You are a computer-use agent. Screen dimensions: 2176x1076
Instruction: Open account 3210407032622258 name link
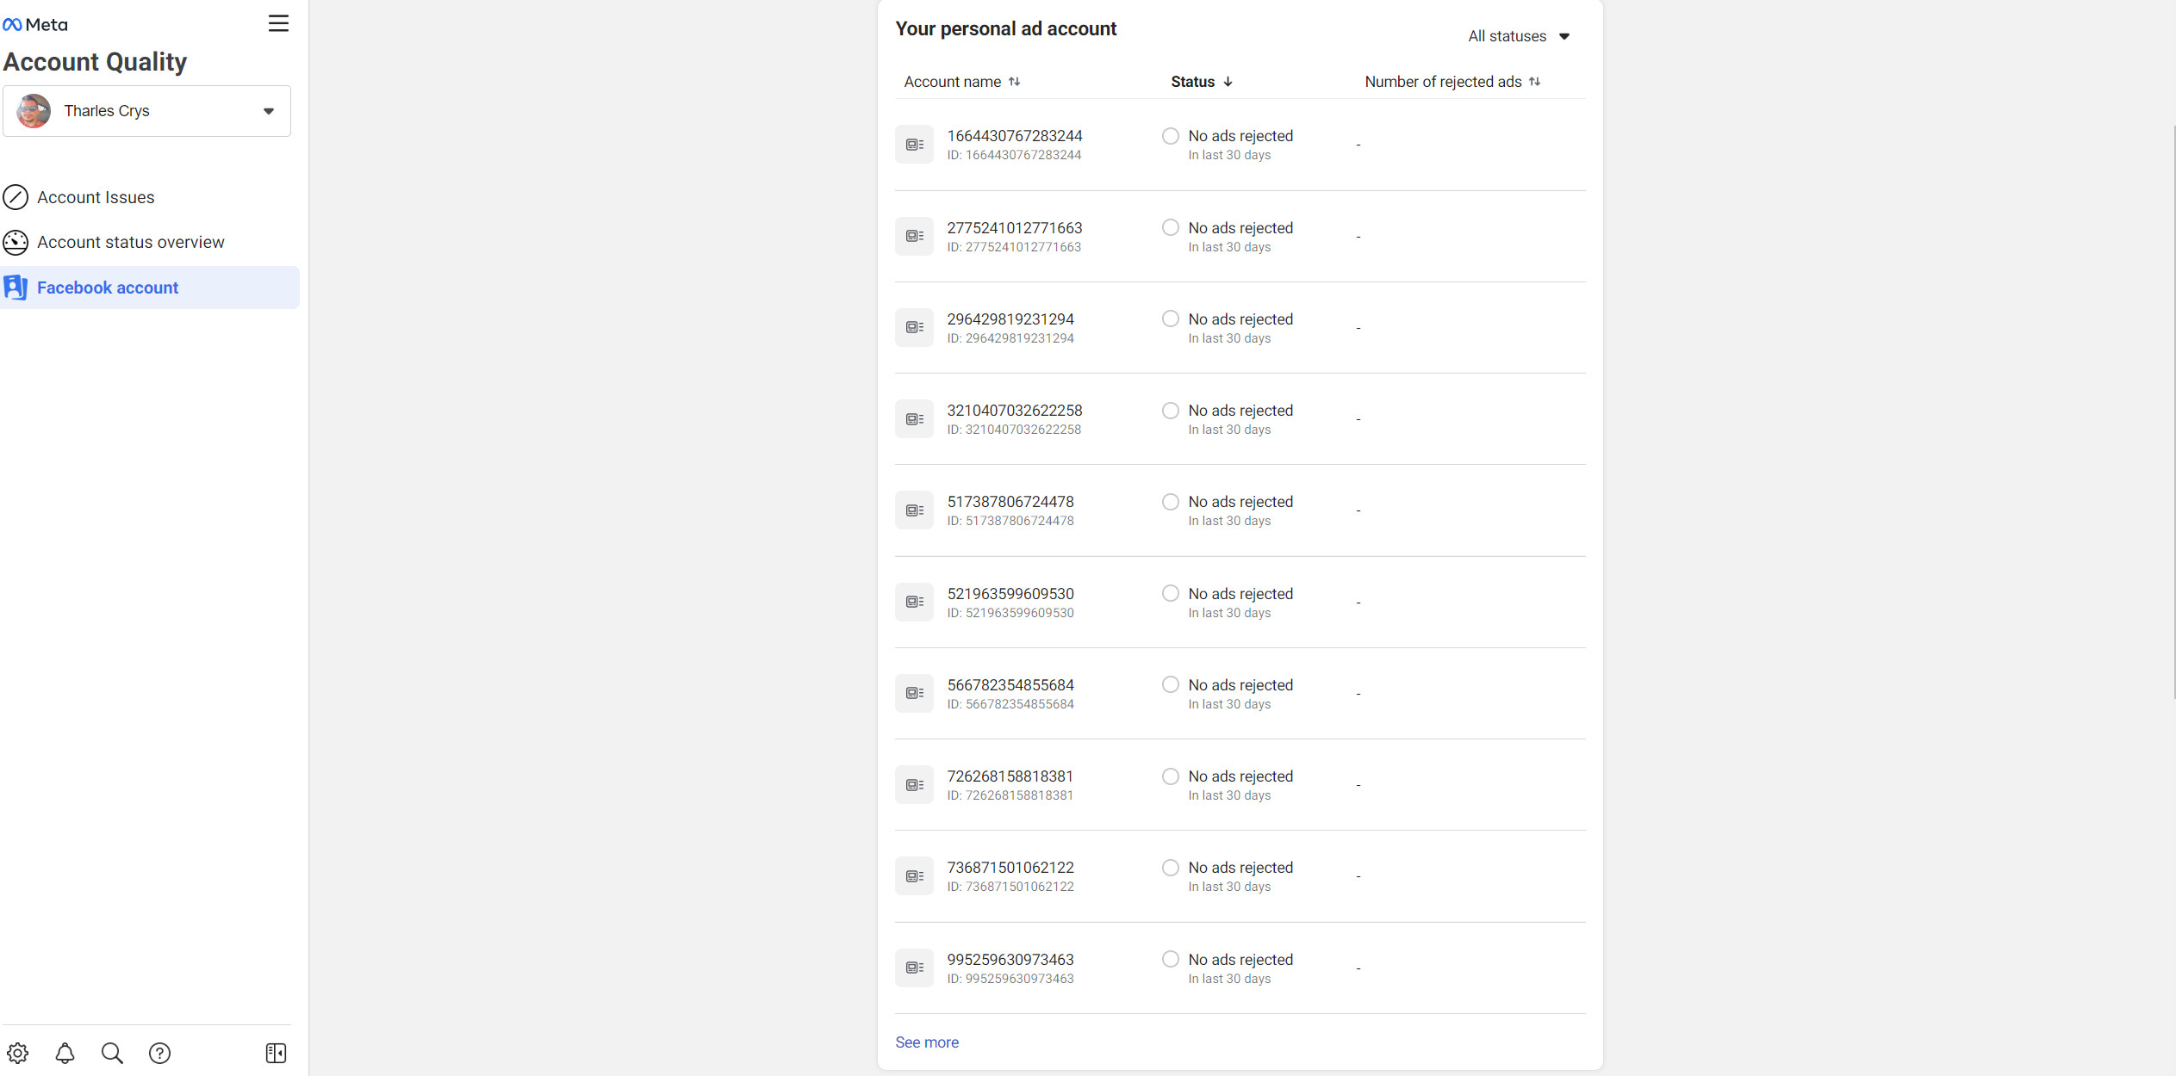tap(1015, 411)
